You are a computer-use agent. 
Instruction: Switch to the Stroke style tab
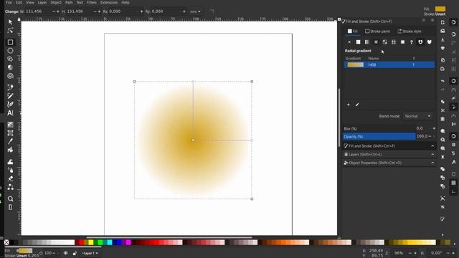click(410, 32)
